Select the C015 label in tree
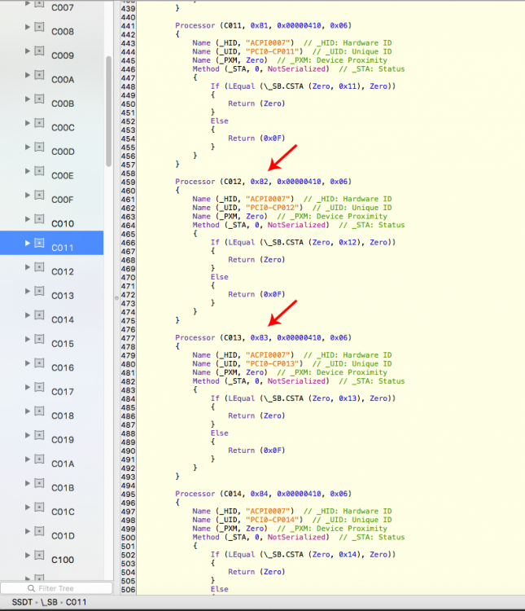525x611 pixels. tap(63, 344)
